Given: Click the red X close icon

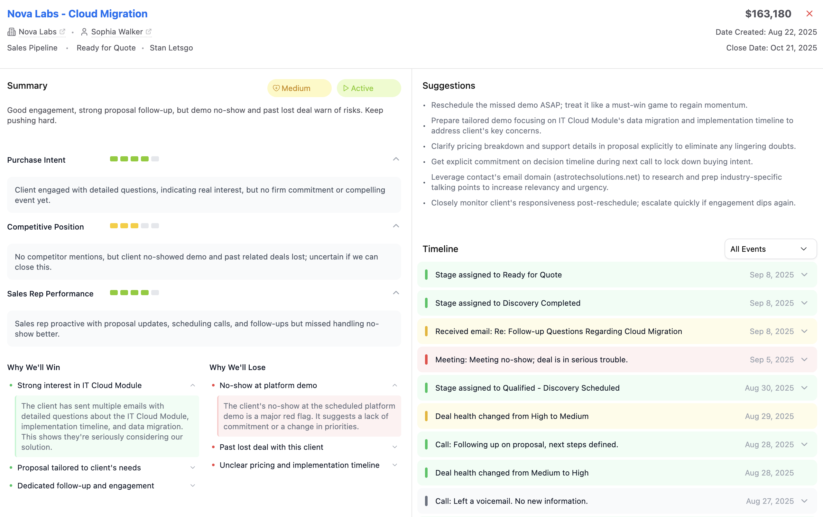Looking at the screenshot, I should pos(809,14).
